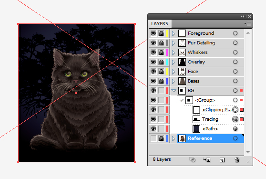Click Create New Sublayer icon
266x179 pixels.
click(x=207, y=159)
